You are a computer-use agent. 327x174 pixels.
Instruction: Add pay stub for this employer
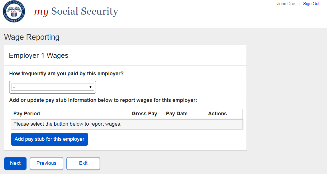coord(49,139)
